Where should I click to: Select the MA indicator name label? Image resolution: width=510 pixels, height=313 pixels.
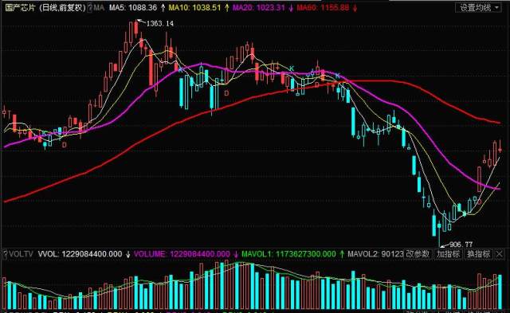point(99,8)
